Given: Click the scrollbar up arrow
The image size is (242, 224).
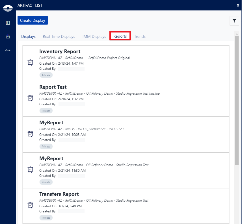Looking at the screenshot, I should pos(237,34).
